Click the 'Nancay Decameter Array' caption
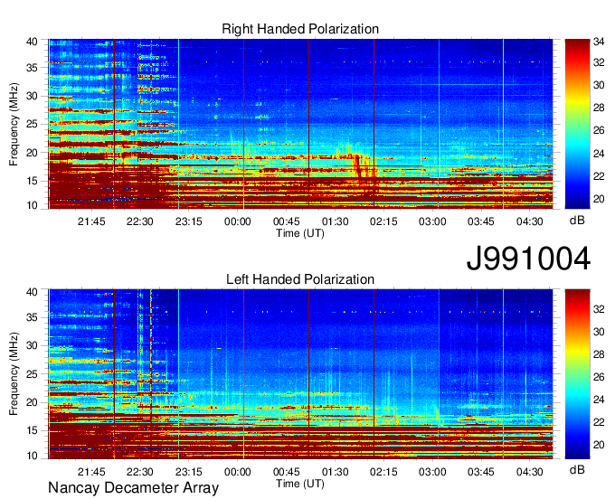The width and height of the screenshot is (615, 499). pos(133,488)
